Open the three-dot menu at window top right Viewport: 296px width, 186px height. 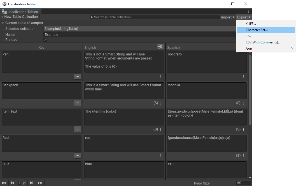[248, 11]
